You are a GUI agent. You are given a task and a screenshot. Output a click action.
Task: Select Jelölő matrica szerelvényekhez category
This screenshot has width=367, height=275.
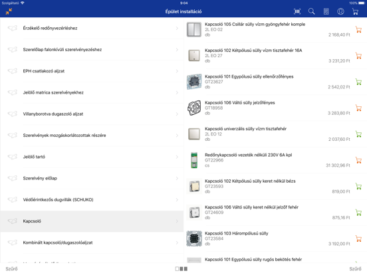pyautogui.click(x=92, y=92)
